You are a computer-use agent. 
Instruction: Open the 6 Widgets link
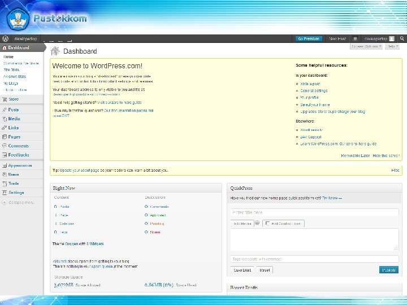[x=95, y=244]
